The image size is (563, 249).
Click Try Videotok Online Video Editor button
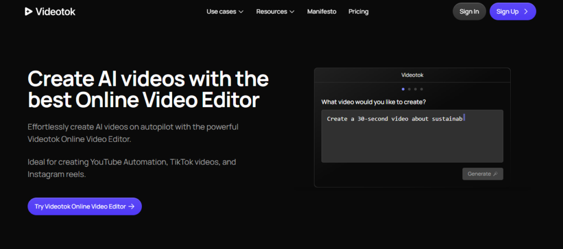(85, 206)
